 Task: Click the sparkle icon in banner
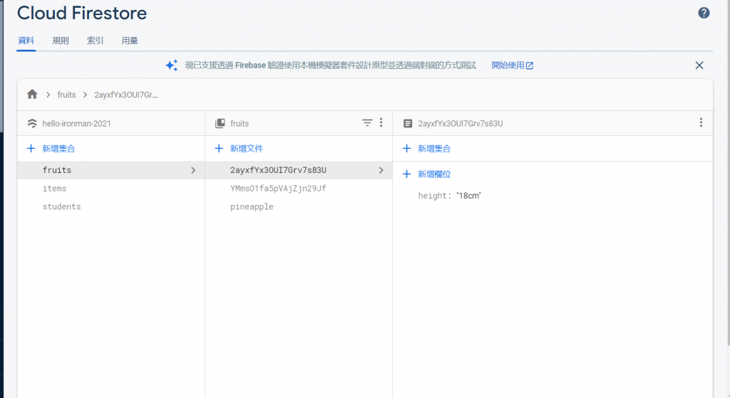pyautogui.click(x=172, y=65)
